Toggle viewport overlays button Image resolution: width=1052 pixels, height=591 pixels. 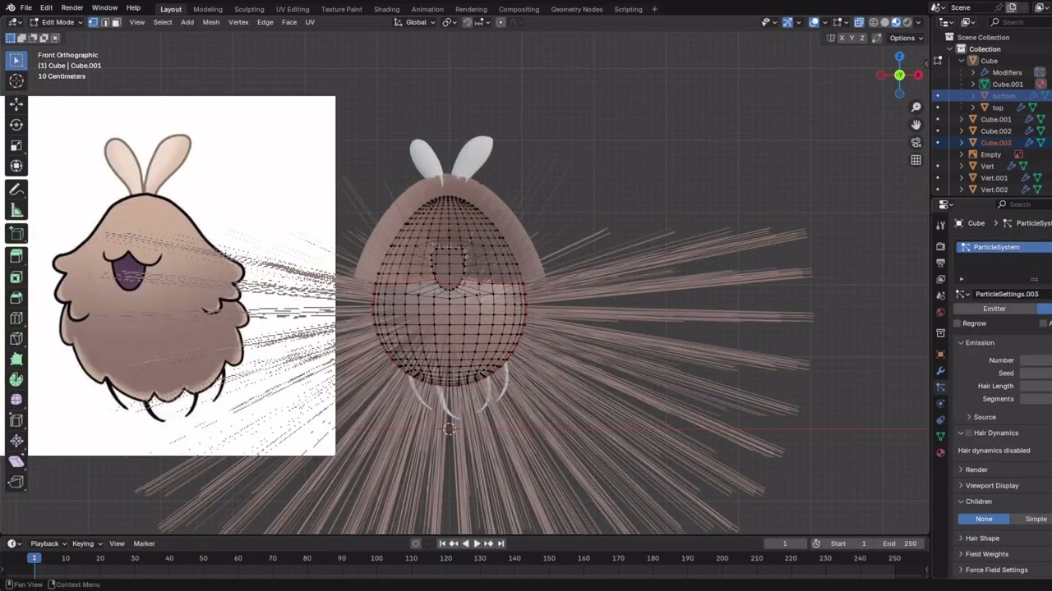tap(814, 22)
